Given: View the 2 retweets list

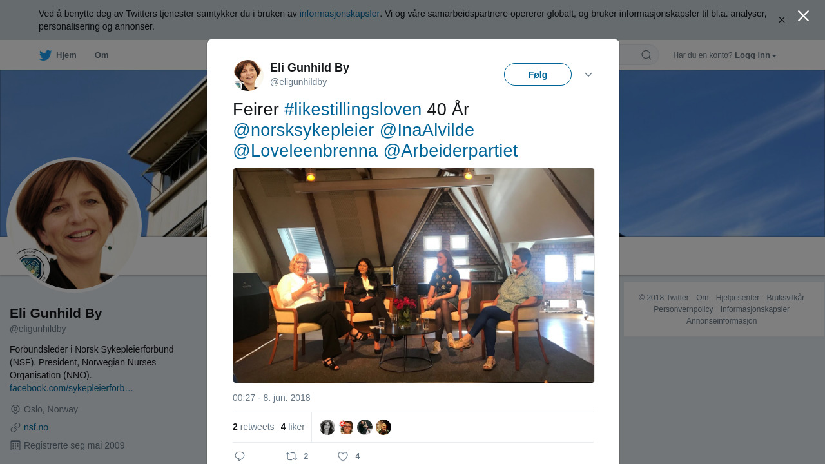Looking at the screenshot, I should tap(253, 427).
